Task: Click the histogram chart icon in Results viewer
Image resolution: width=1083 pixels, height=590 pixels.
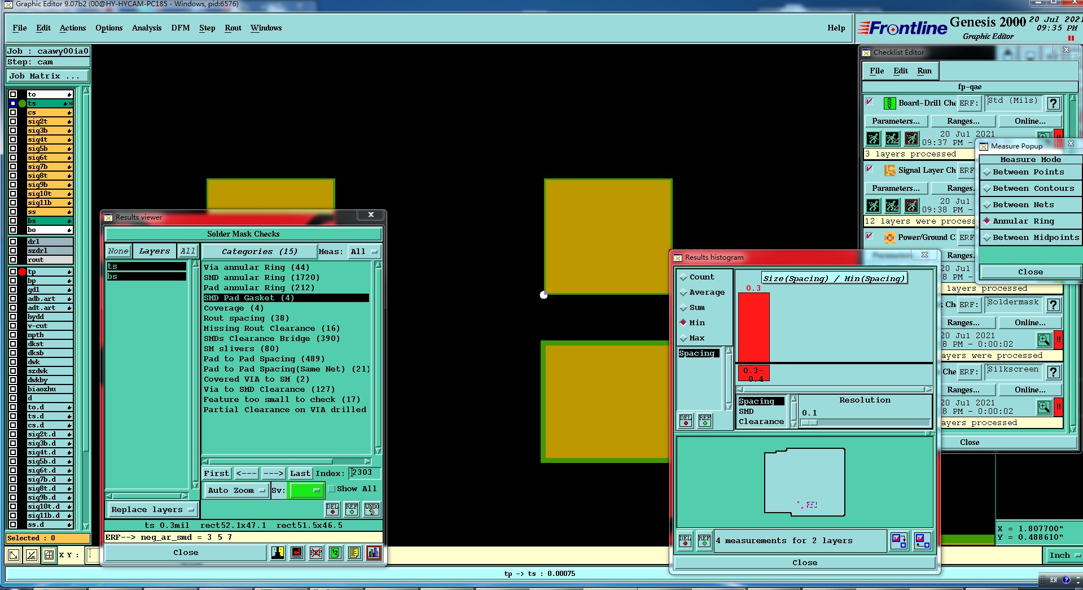Action: coord(374,553)
